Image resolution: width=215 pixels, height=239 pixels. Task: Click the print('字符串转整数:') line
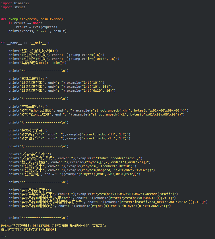[28, 79]
